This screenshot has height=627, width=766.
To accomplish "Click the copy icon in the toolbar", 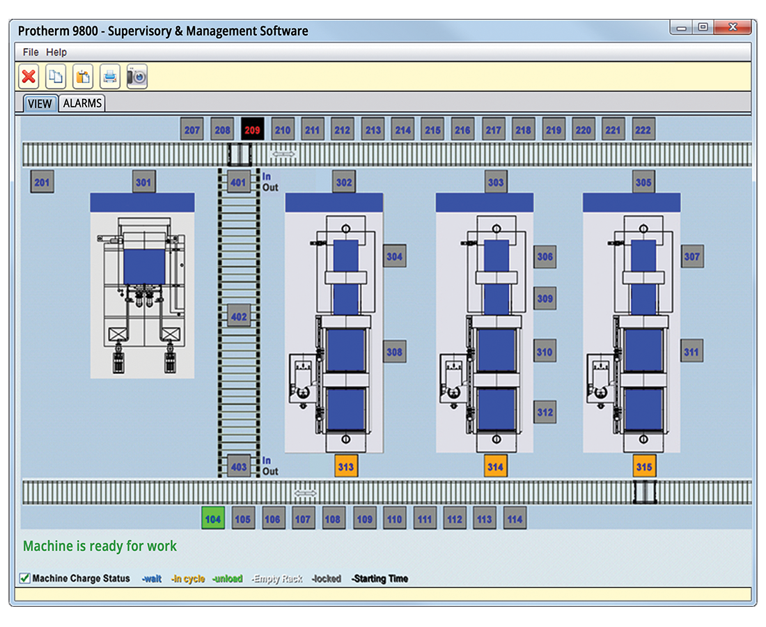I will (x=56, y=76).
